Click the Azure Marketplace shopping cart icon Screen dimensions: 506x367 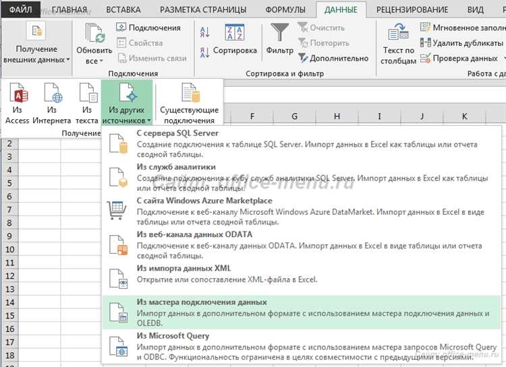[117, 210]
